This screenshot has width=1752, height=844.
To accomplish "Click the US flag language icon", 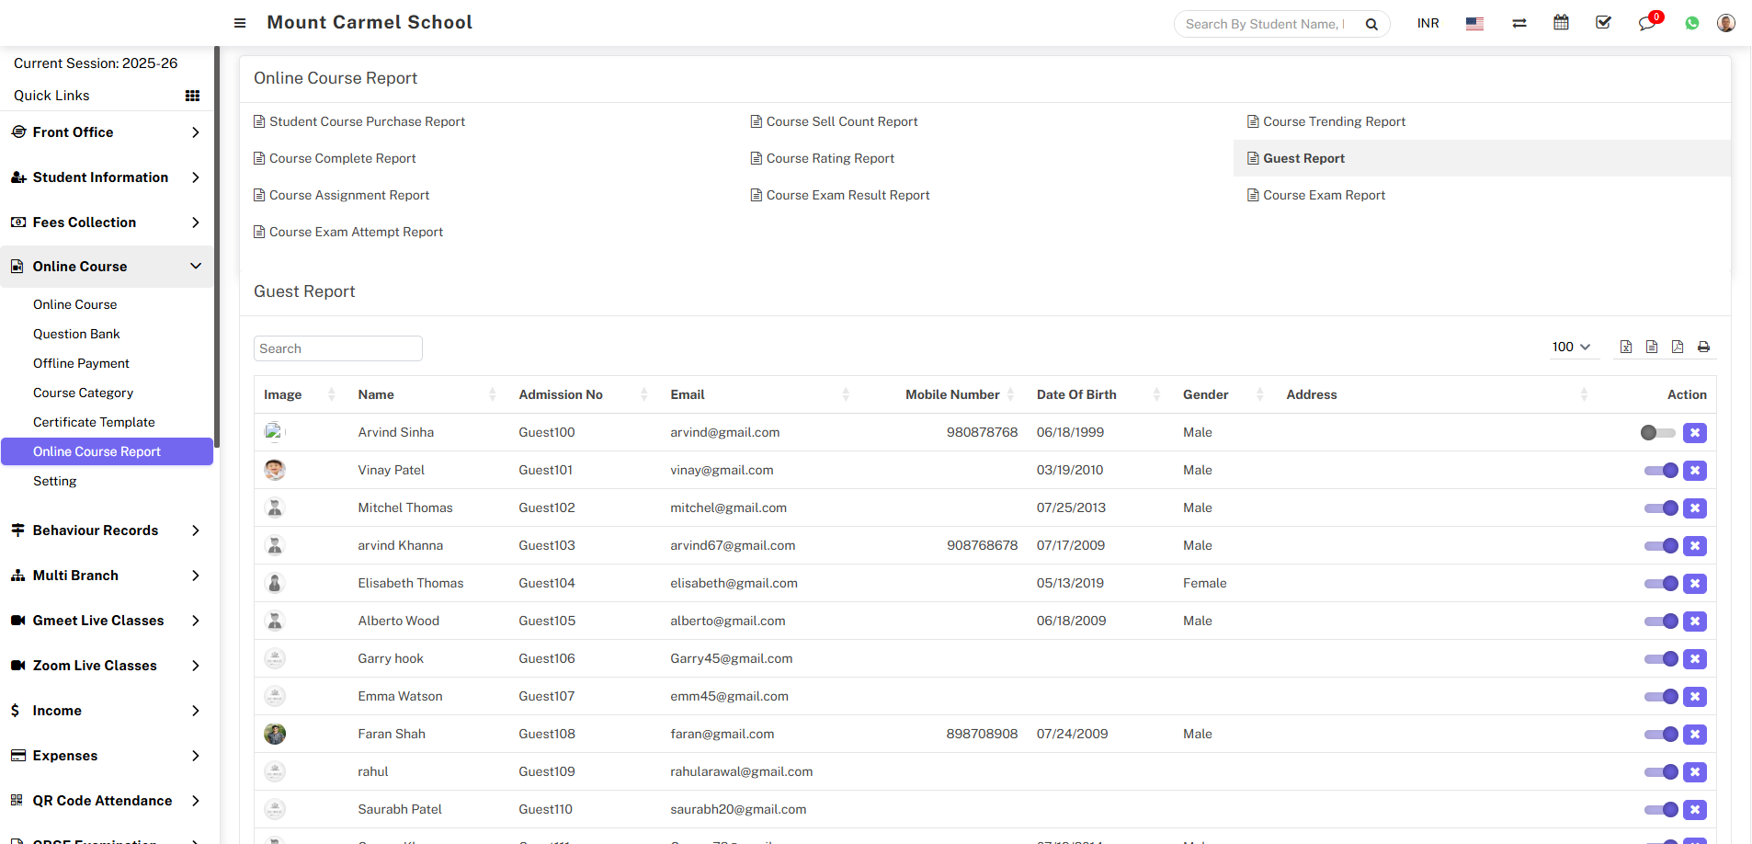I will 1474,24.
